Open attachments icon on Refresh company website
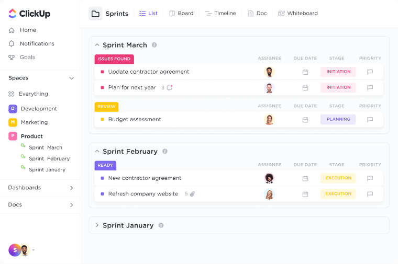This screenshot has height=264, width=398. pyautogui.click(x=192, y=194)
